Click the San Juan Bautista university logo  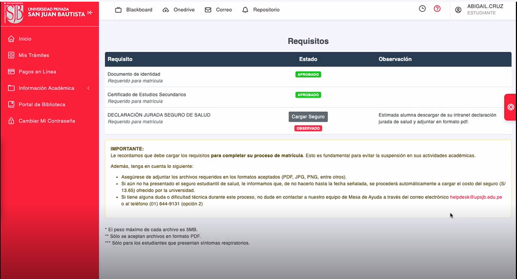[x=15, y=13]
